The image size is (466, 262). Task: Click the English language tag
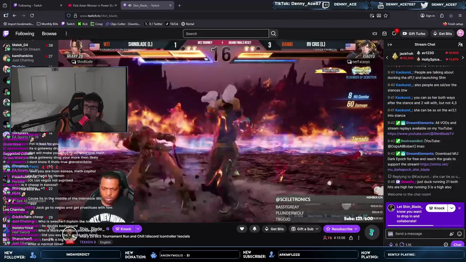point(105,242)
